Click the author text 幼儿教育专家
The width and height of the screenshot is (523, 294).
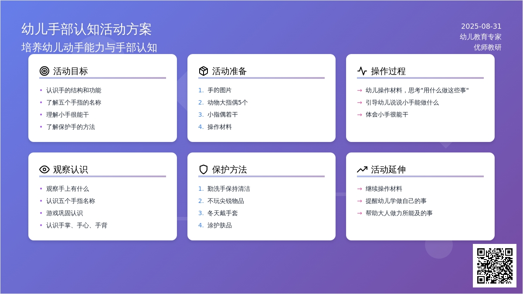(x=481, y=37)
